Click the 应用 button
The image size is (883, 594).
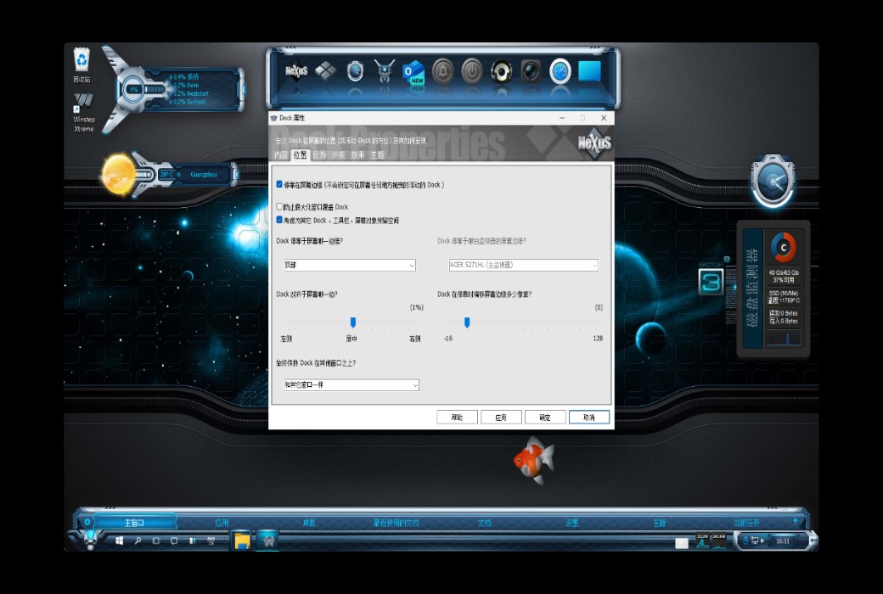(x=501, y=417)
